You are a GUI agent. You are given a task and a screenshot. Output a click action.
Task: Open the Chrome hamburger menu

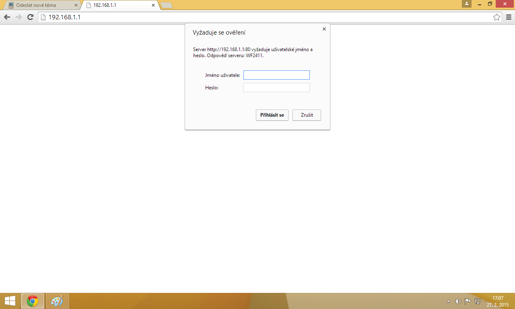click(509, 17)
